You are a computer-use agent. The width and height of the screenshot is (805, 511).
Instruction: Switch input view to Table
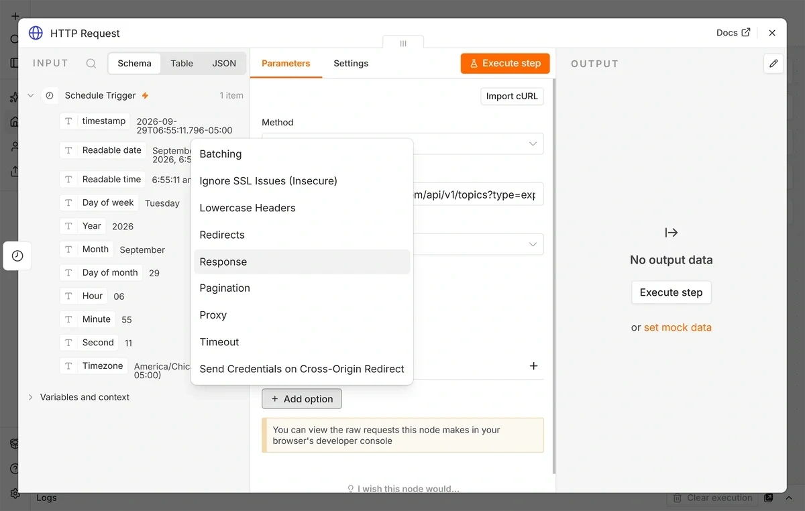182,64
